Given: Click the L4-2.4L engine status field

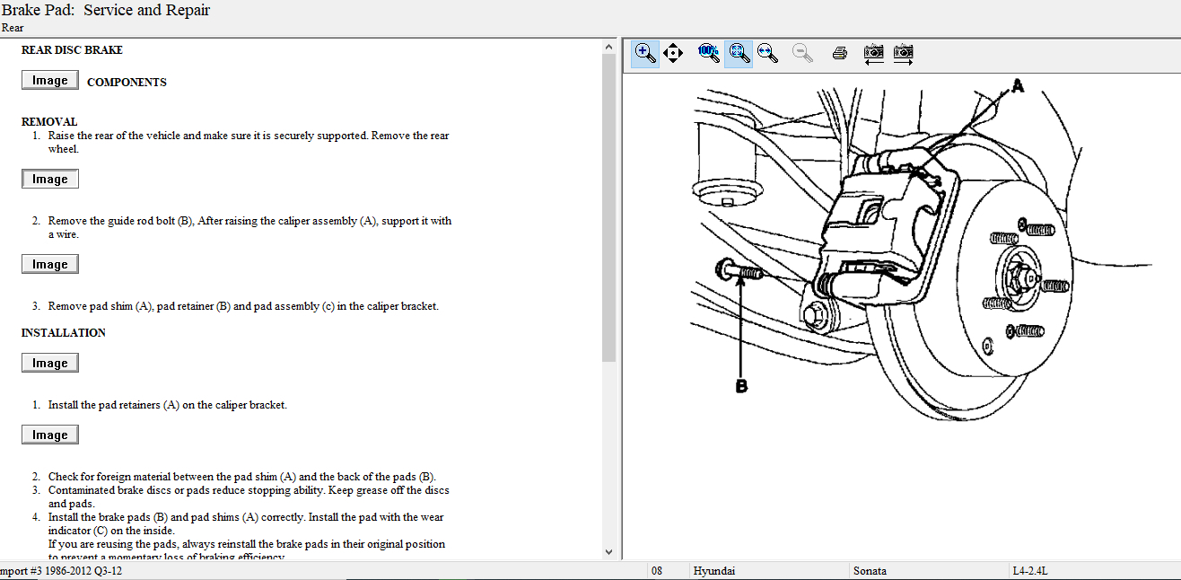Looking at the screenshot, I should coord(1031,571).
